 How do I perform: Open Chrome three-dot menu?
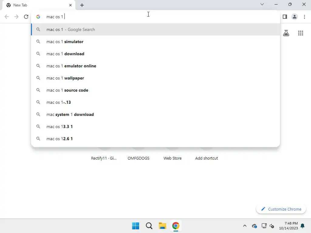304,17
